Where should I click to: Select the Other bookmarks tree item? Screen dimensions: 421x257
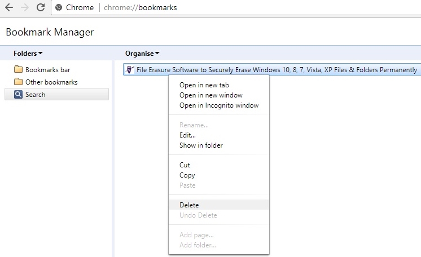(51, 82)
